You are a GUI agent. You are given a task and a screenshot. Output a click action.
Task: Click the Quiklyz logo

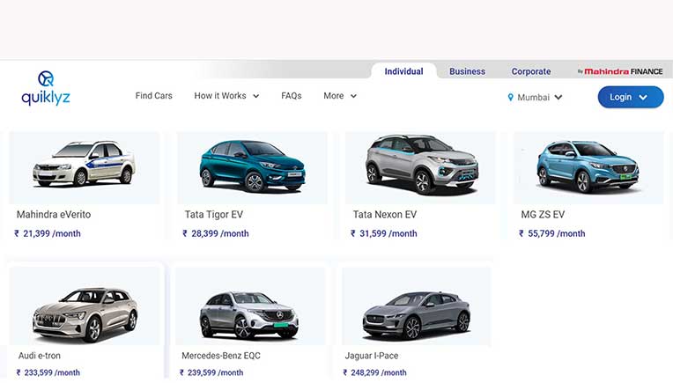click(46, 89)
